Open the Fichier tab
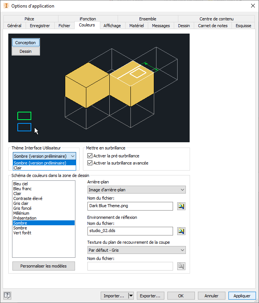 coord(64,26)
